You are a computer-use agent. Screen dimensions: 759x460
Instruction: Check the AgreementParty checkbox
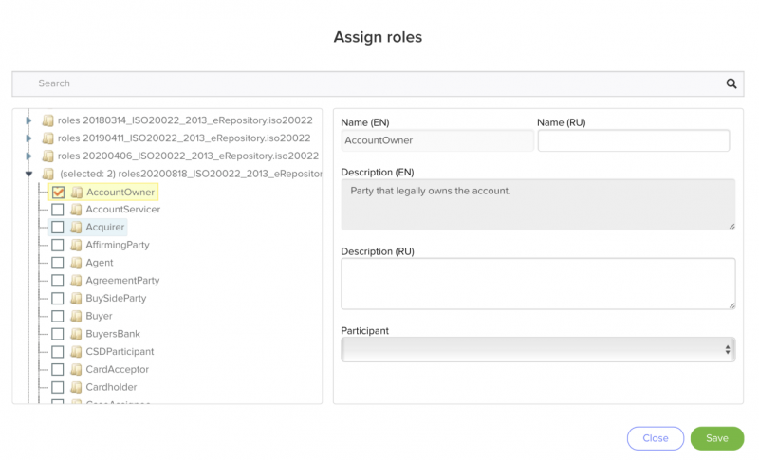(x=58, y=281)
